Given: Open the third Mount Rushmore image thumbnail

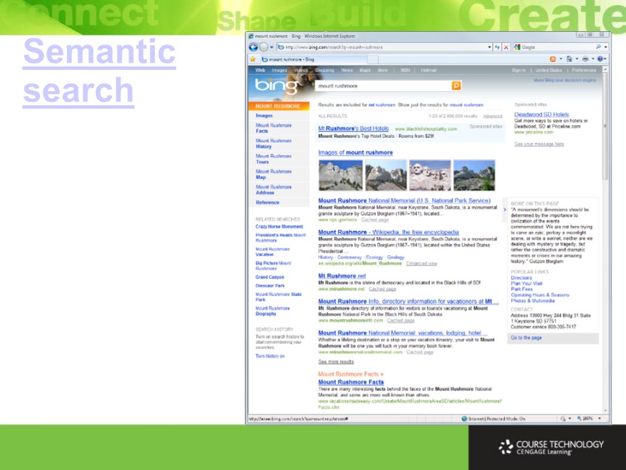Looking at the screenshot, I should coord(430,175).
